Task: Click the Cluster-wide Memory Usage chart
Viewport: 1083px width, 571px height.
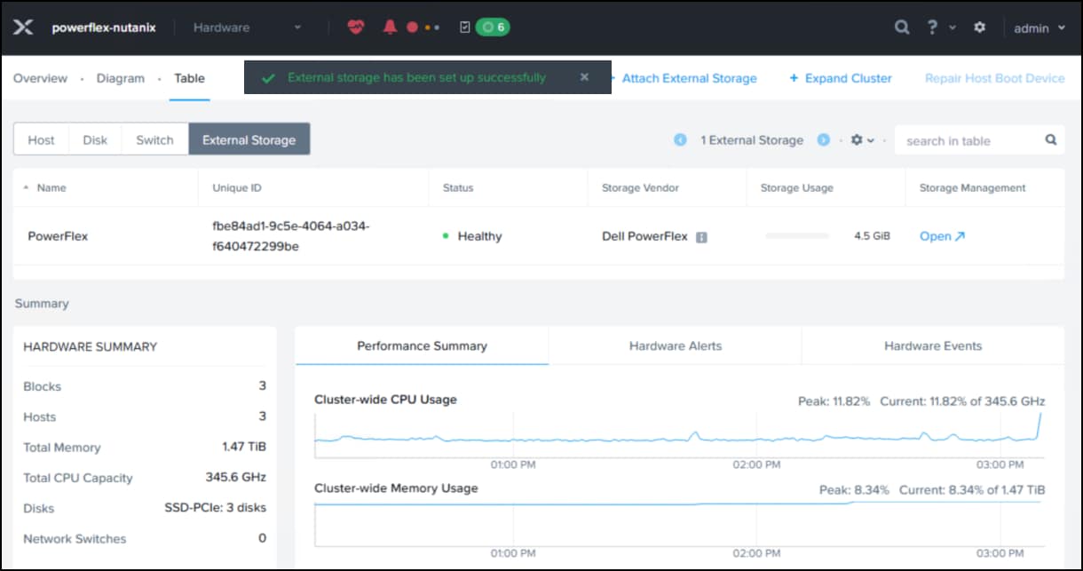Action: point(679,522)
